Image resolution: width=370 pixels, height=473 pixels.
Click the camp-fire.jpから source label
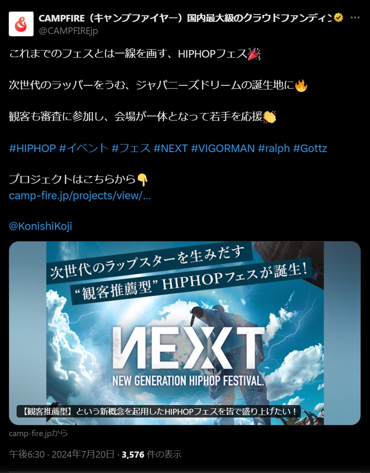click(x=39, y=434)
